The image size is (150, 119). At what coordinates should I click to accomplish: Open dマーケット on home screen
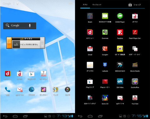click(x=20, y=74)
